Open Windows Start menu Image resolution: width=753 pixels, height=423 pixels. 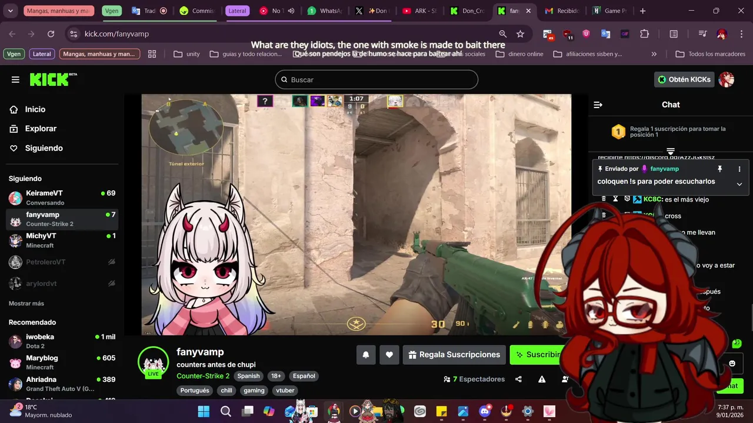click(204, 411)
